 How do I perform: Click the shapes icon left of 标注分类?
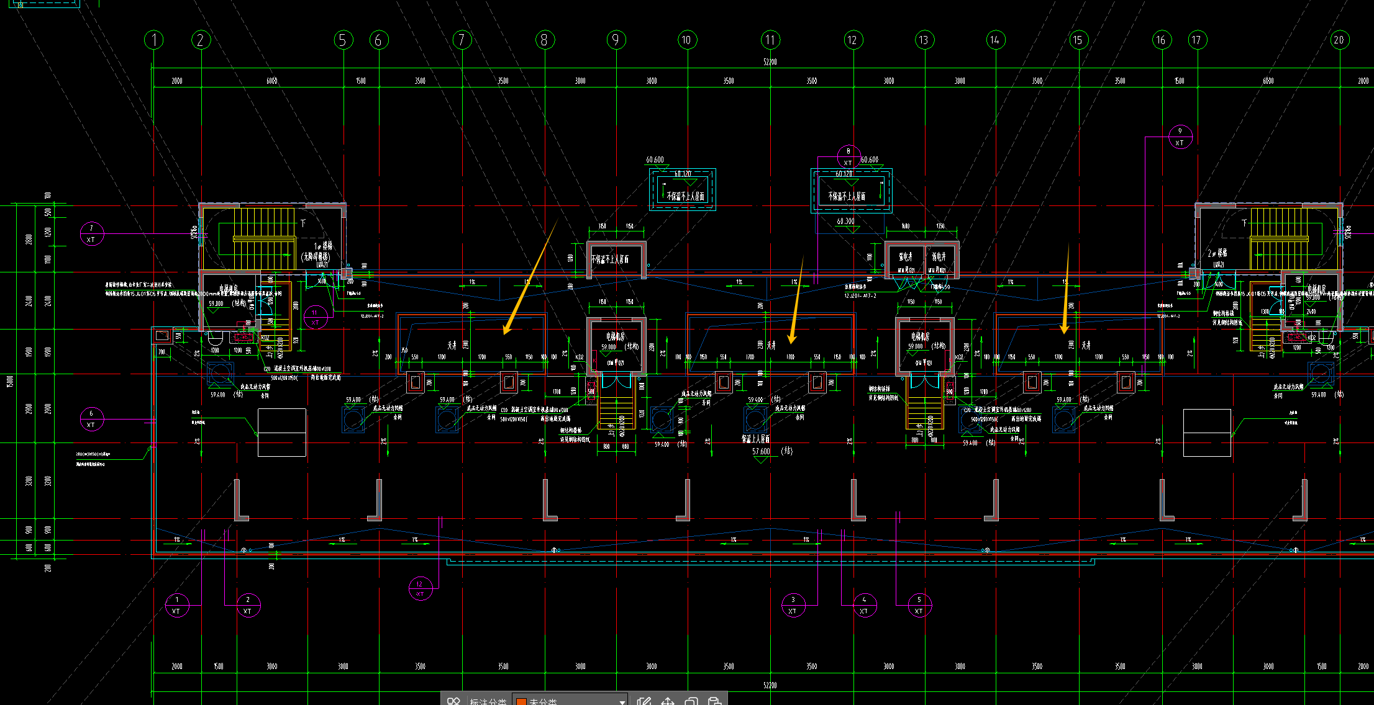click(453, 701)
